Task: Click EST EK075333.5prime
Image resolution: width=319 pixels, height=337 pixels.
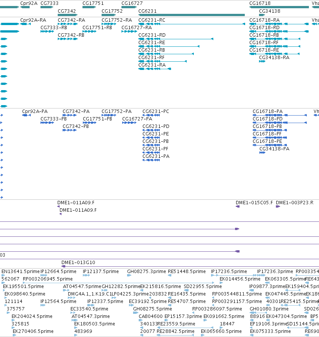Action: pos(270,331)
